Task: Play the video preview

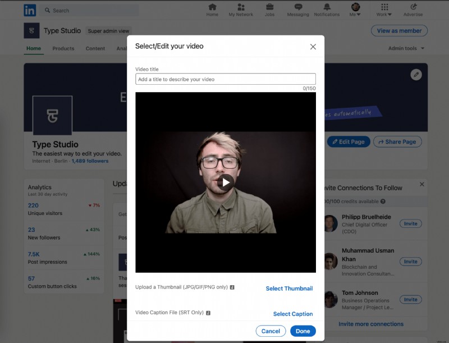Action: coord(224,181)
